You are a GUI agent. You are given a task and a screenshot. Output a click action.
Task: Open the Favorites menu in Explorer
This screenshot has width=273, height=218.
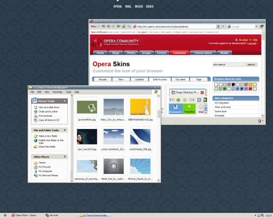pos(57,92)
